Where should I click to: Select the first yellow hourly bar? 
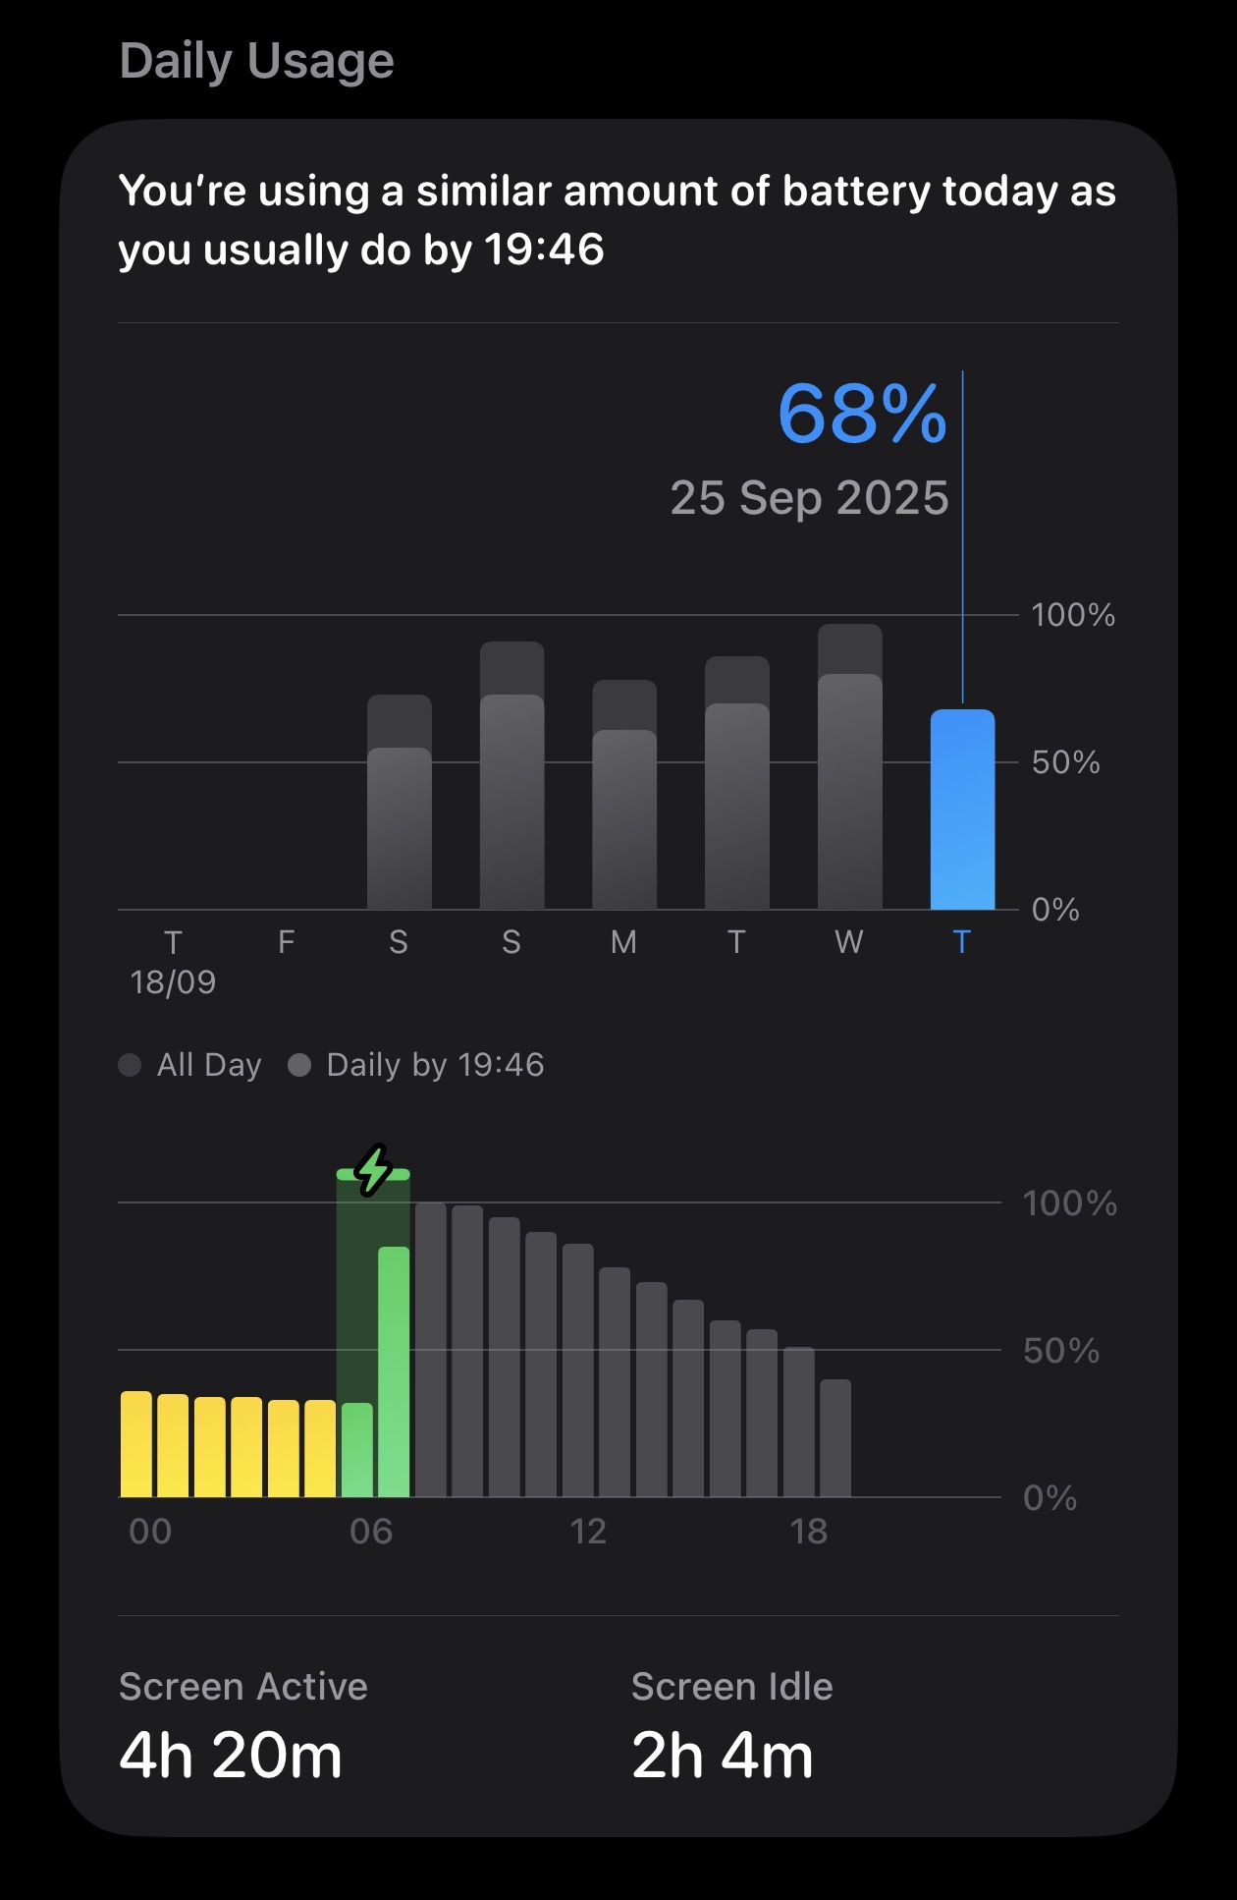pos(136,1444)
